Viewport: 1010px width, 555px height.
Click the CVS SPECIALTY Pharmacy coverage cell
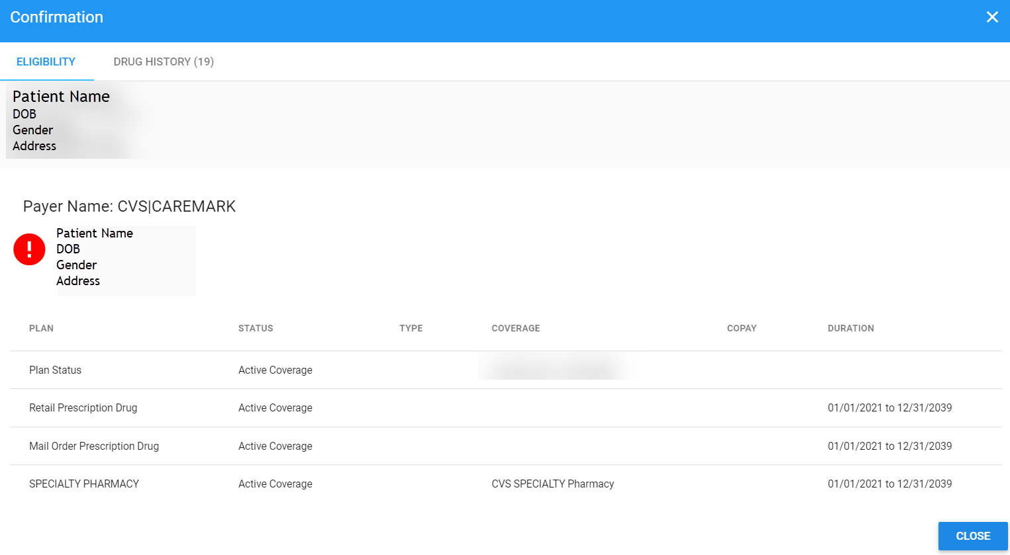coord(552,484)
